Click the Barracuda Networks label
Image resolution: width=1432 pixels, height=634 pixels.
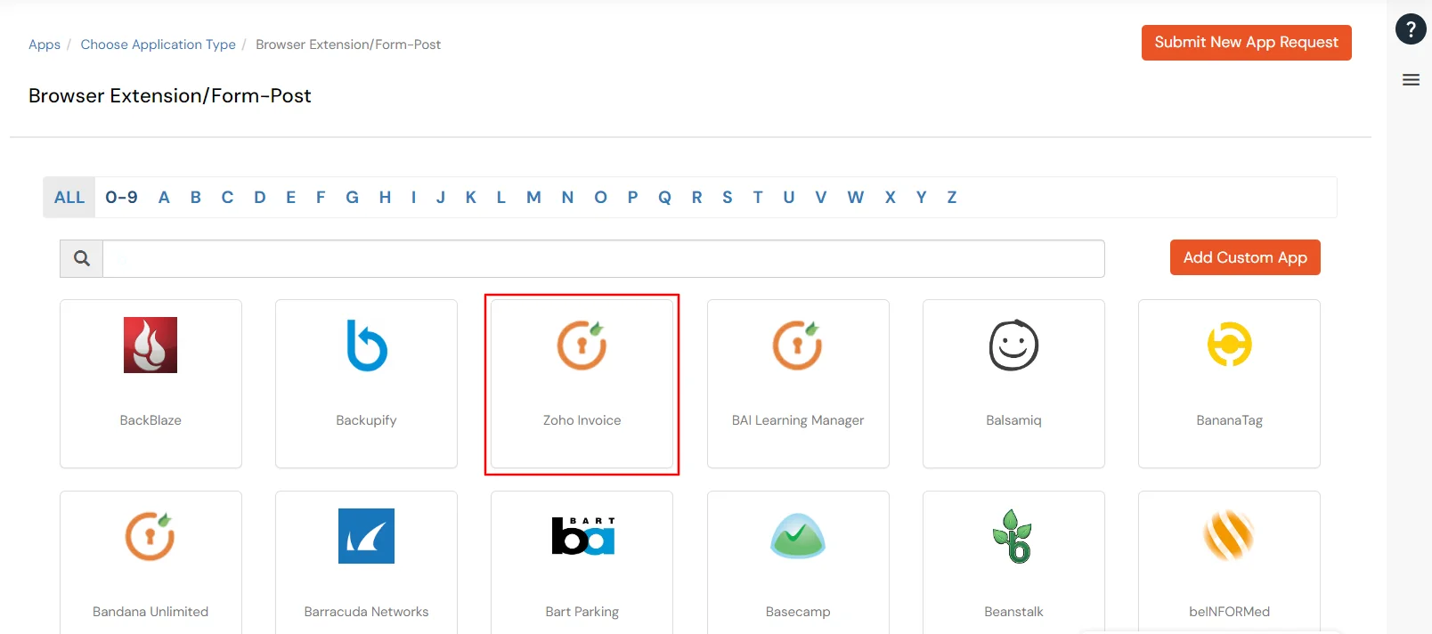[366, 612]
